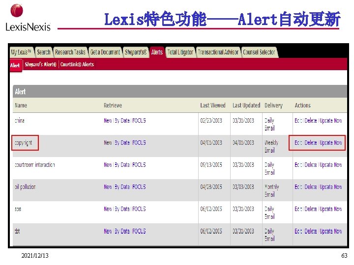
Task: Click the Name column header
Action: coord(21,105)
